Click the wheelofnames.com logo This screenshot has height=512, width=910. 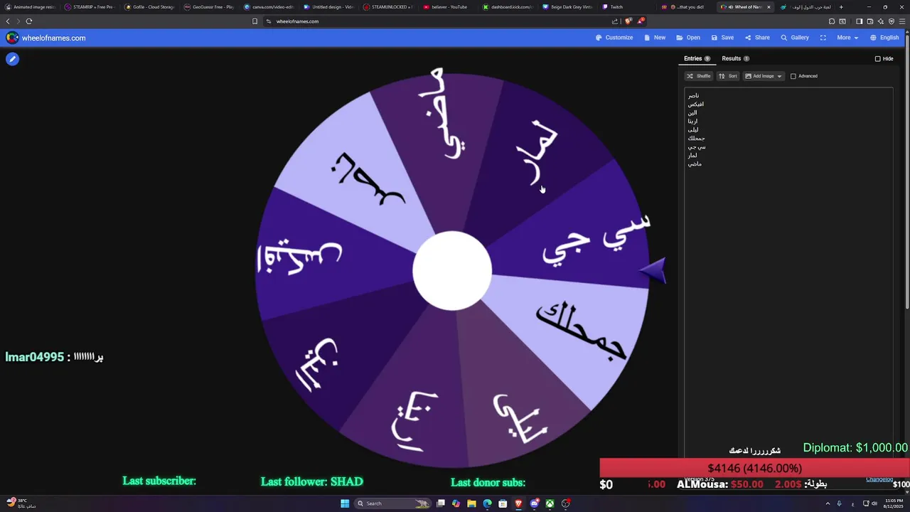[45, 38]
